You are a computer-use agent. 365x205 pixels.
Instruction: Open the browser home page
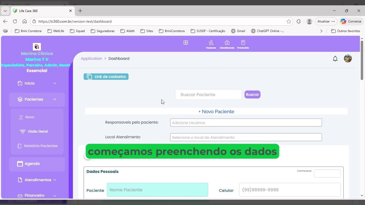[x=25, y=21]
